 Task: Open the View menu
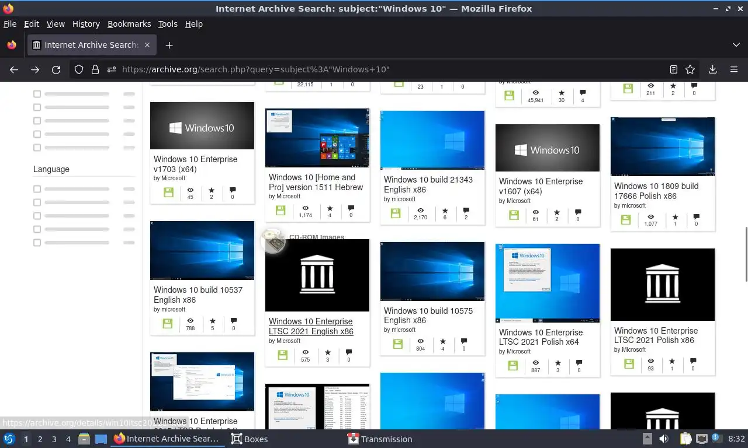[x=56, y=24]
